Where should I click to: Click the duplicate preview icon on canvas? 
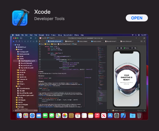[136, 48]
